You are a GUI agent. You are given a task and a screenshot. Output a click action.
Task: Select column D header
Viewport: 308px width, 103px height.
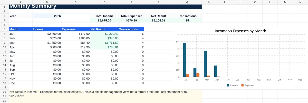pos(104,2)
